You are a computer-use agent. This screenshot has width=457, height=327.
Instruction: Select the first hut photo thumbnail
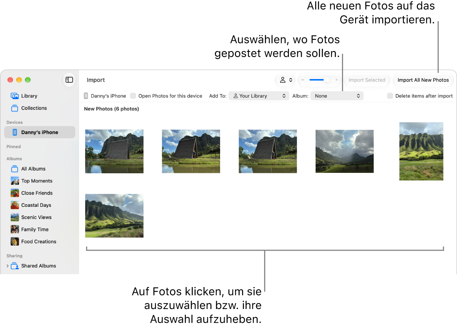click(x=114, y=151)
